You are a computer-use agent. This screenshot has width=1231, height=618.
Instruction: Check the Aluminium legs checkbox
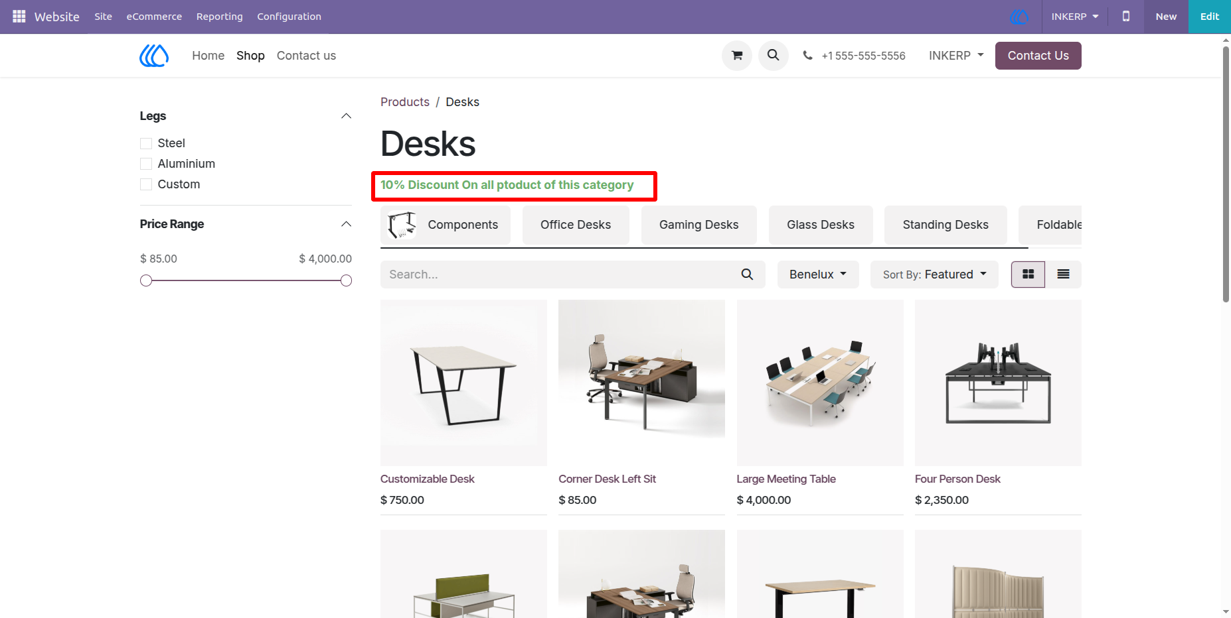coord(146,164)
